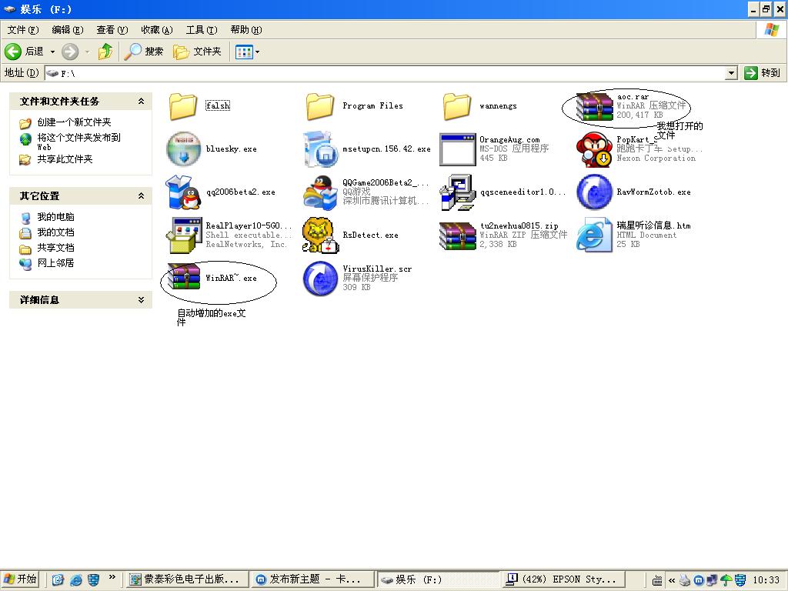Collapse the 其它位置 panel
This screenshot has height=591, width=788.
(x=141, y=196)
